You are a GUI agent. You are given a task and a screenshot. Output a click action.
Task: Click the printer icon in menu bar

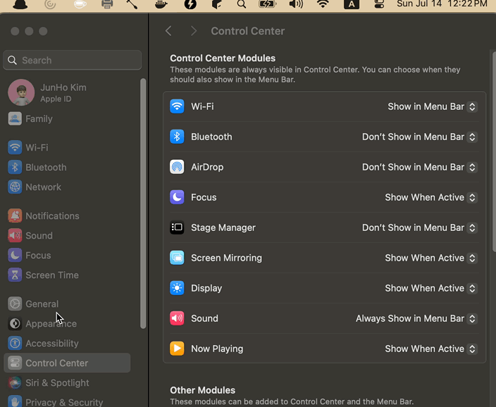coord(107,4)
